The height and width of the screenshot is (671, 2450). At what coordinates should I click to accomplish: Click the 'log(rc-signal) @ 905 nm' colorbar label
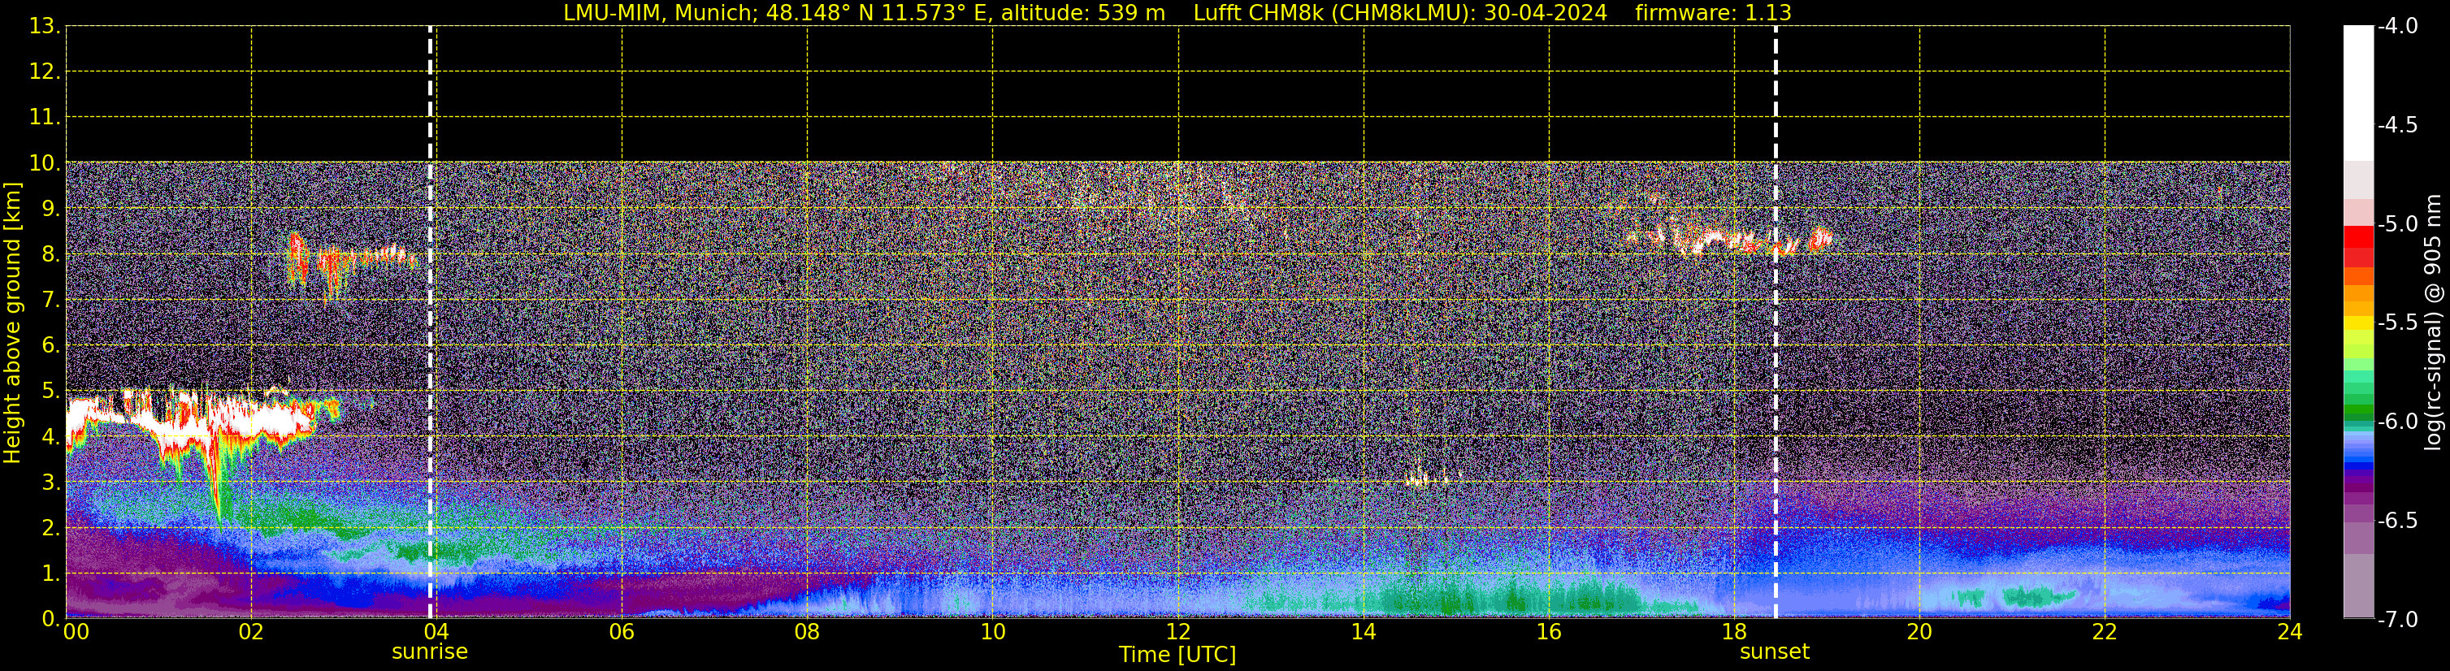[2434, 323]
